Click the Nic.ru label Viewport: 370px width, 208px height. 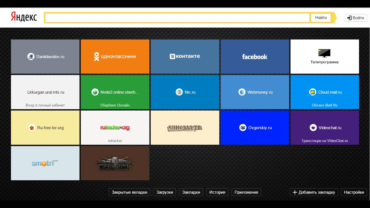click(x=190, y=92)
